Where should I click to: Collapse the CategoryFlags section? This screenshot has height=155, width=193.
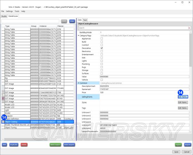[78, 35]
